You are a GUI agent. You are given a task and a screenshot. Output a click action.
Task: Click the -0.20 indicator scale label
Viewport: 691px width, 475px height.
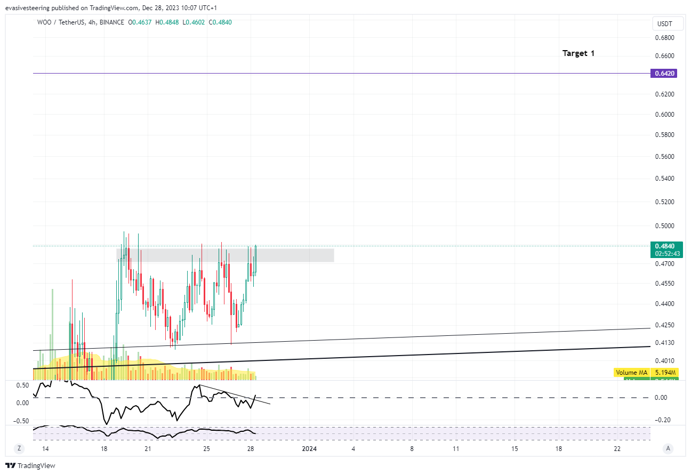tap(662, 420)
